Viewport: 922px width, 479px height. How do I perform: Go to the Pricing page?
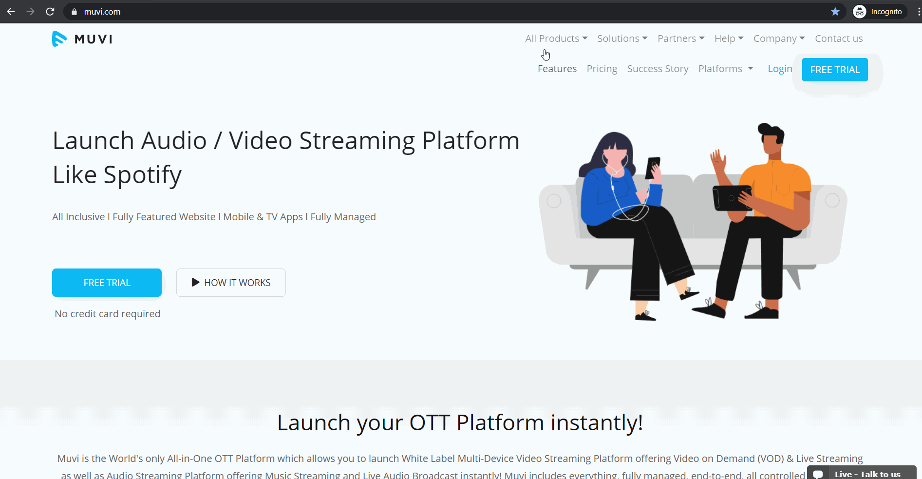(602, 69)
